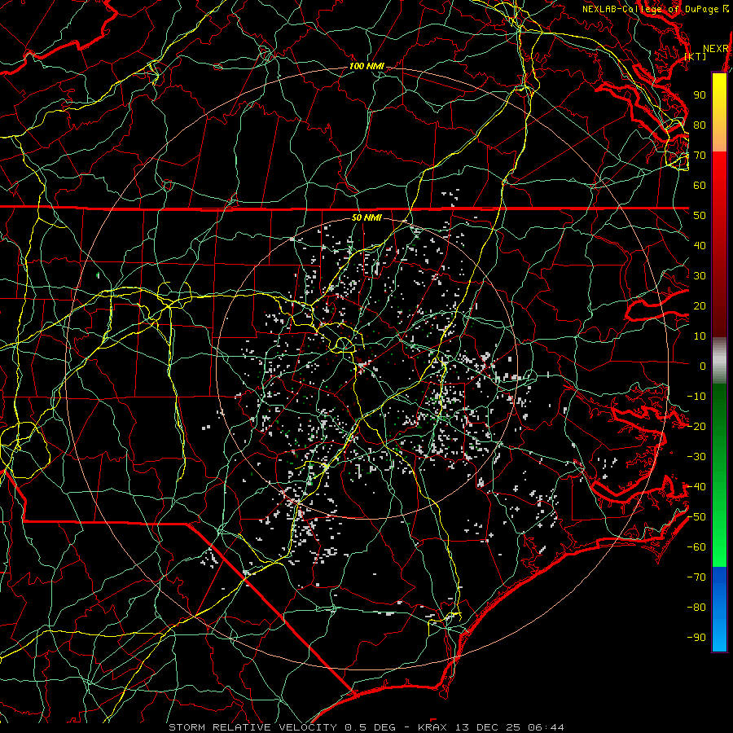Select the -40 value on the velocity scale
The height and width of the screenshot is (733, 733).
696,487
